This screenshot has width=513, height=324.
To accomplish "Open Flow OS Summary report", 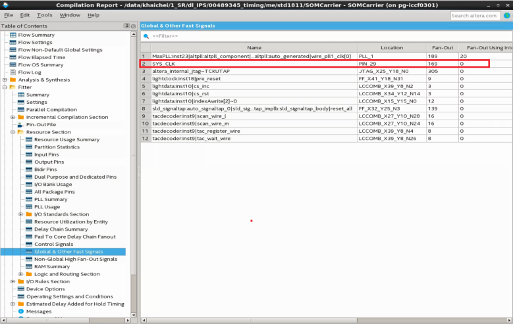I will (x=41, y=65).
